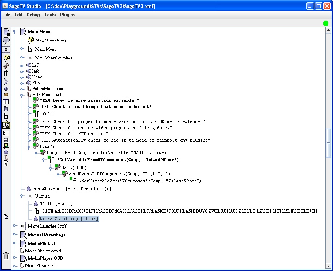Screen dimensions: 333x271
Task: Expand the MainMenuContainer node
Action: coord(21,57)
